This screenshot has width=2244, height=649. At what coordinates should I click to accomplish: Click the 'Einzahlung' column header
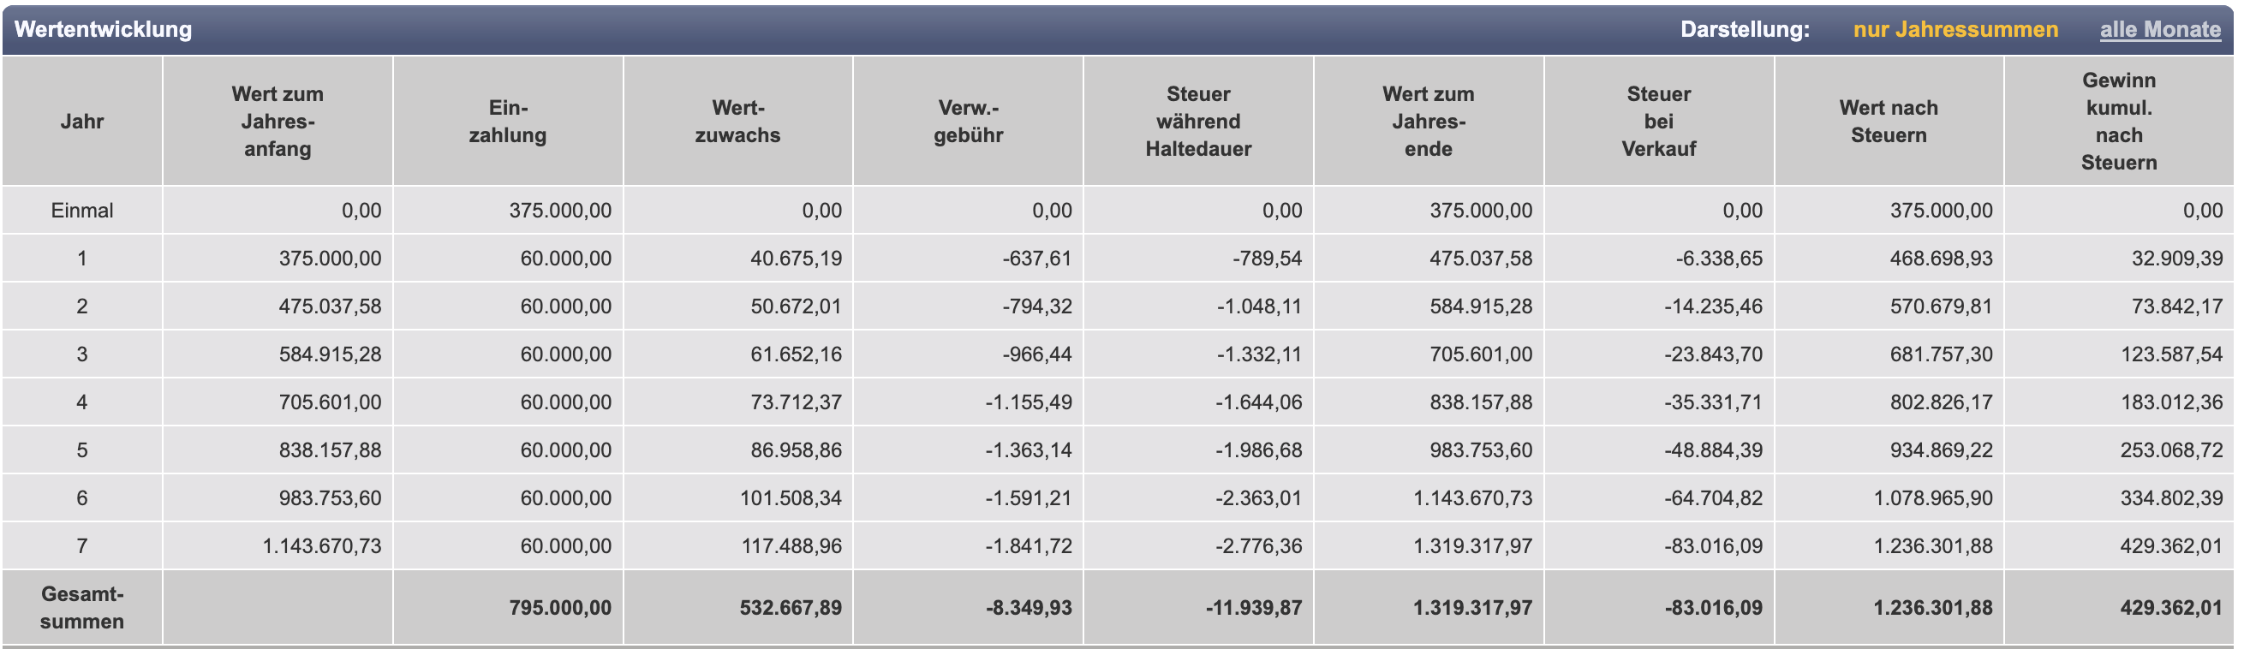coord(508,121)
